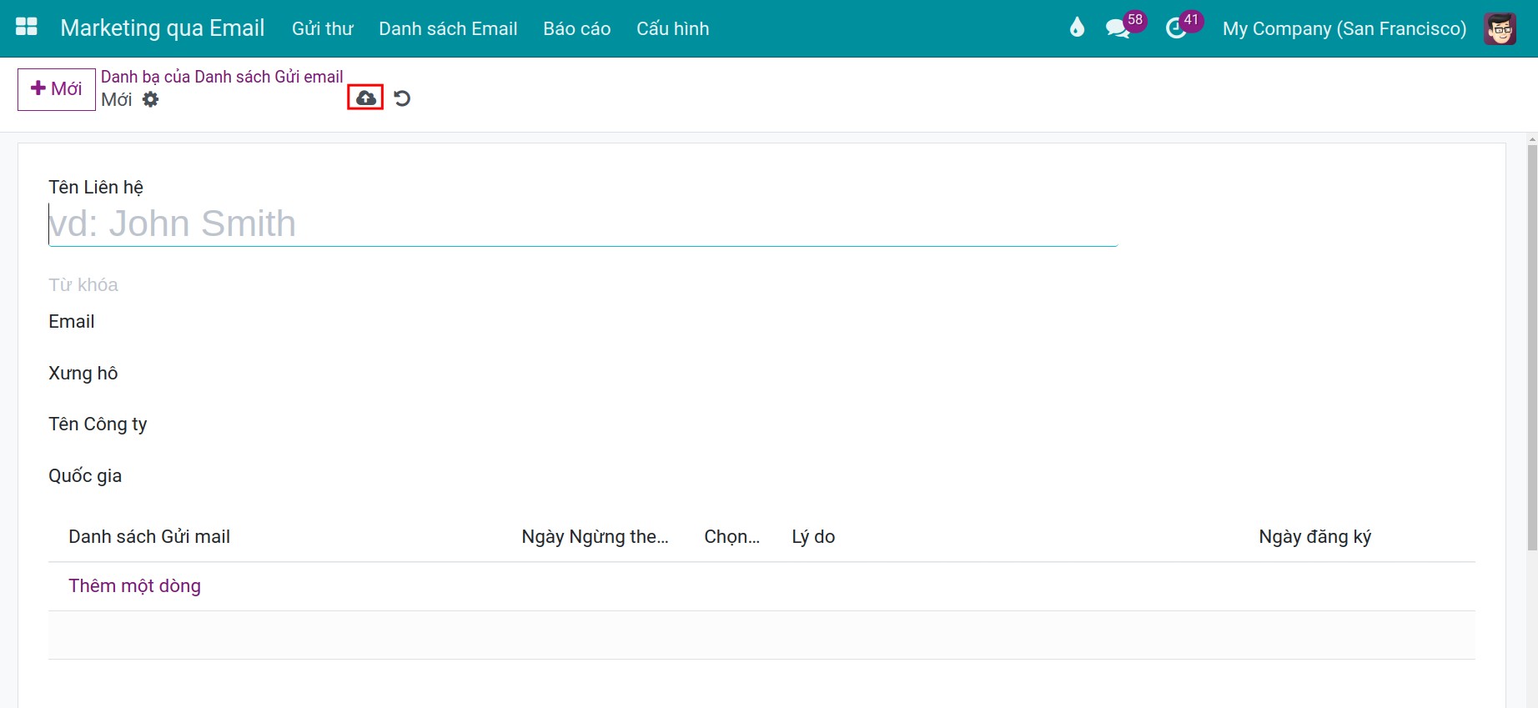Open the Danh sách Email menu
Screen dimensions: 1538x708
[448, 28]
